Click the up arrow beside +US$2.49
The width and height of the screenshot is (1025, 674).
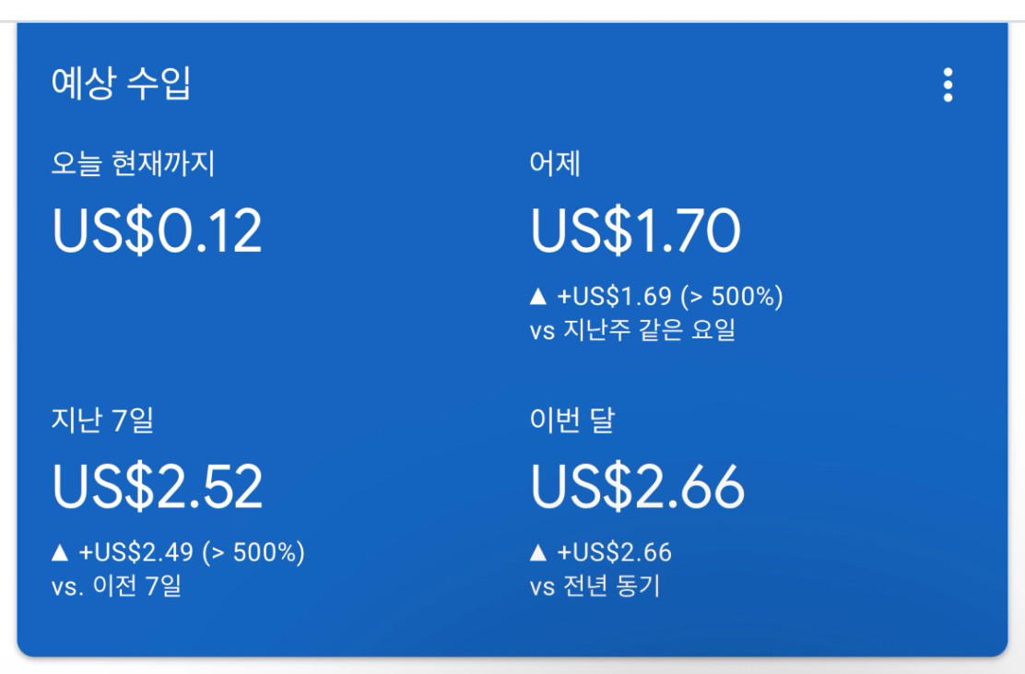point(60,553)
